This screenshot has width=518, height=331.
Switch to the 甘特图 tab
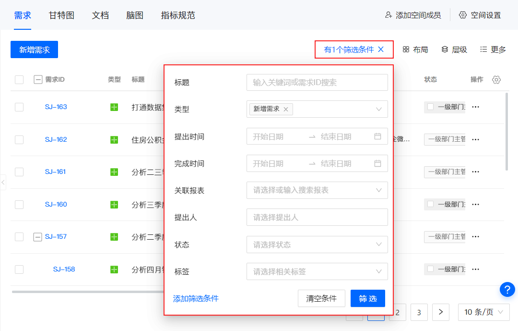(x=61, y=15)
